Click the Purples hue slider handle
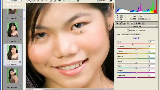This screenshot has height=90, width=160. coord(136,73)
